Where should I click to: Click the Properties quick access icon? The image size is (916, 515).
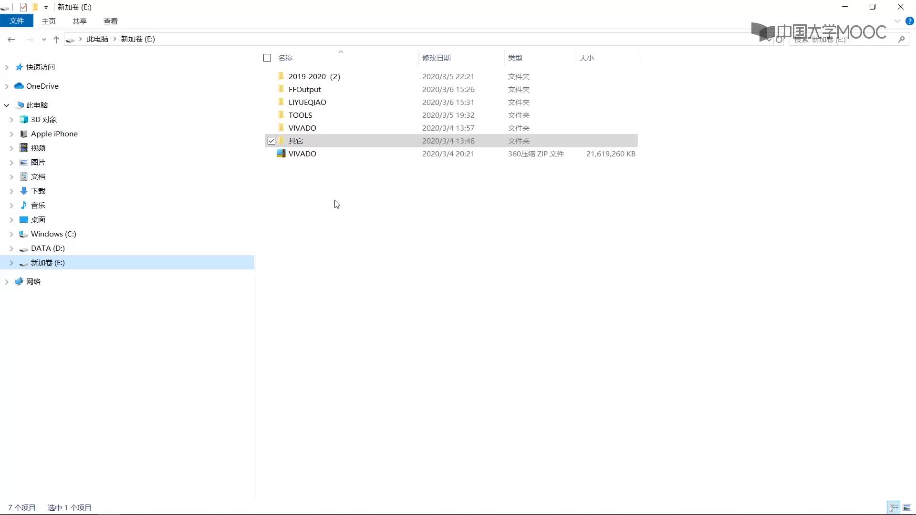point(23,7)
